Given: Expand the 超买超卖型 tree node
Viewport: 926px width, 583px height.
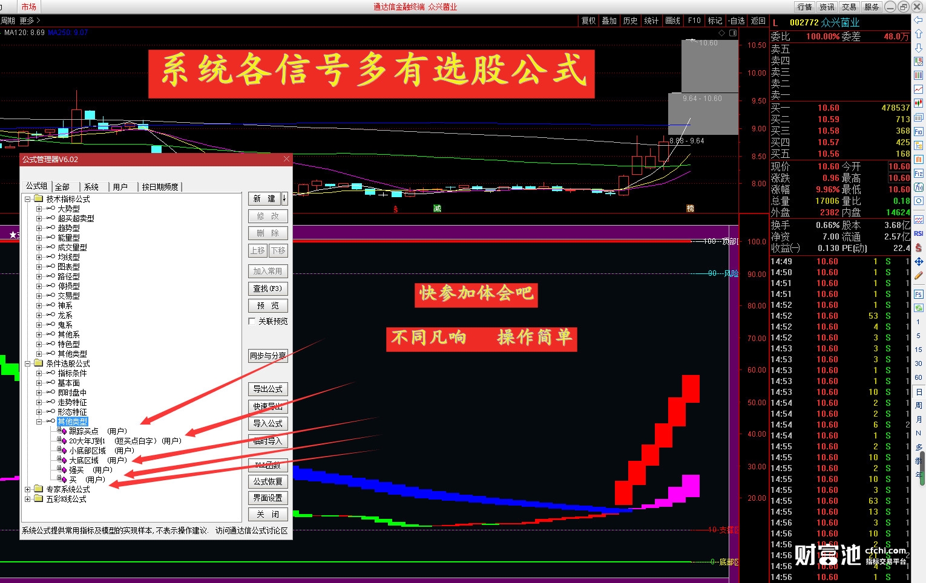Looking at the screenshot, I should [39, 218].
